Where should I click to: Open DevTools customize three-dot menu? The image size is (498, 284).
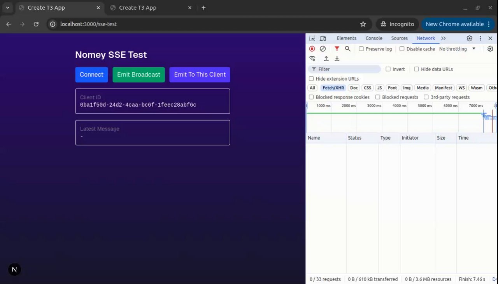tap(480, 38)
